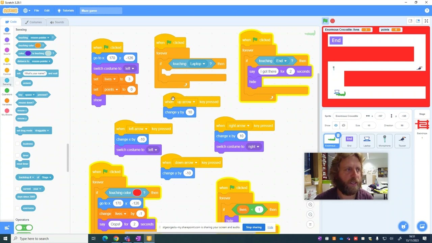The image size is (432, 243).
Task: Open the help question mark icon
Action: pos(427,10)
